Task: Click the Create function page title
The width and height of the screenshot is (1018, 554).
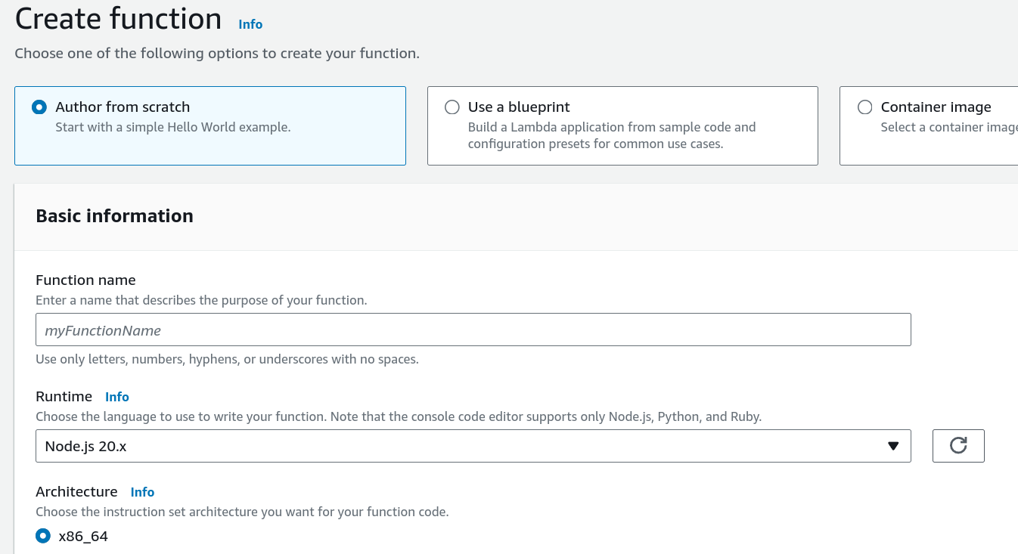Action: click(x=117, y=18)
